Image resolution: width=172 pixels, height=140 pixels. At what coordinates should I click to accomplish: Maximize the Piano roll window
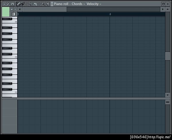coord(164,4)
